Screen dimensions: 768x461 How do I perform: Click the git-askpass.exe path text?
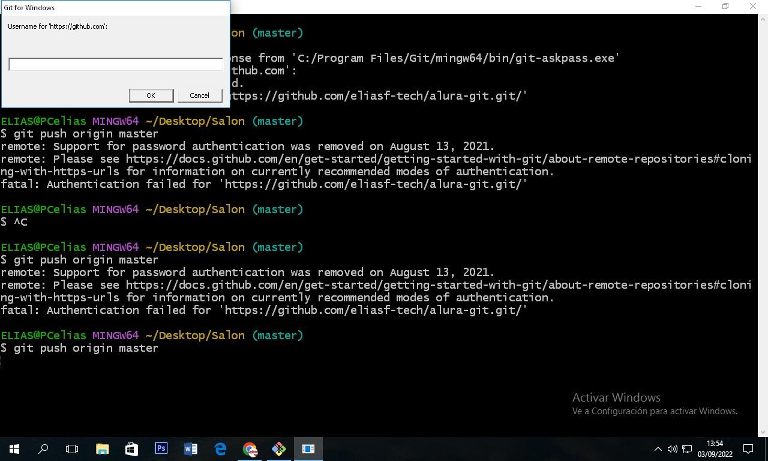[456, 58]
